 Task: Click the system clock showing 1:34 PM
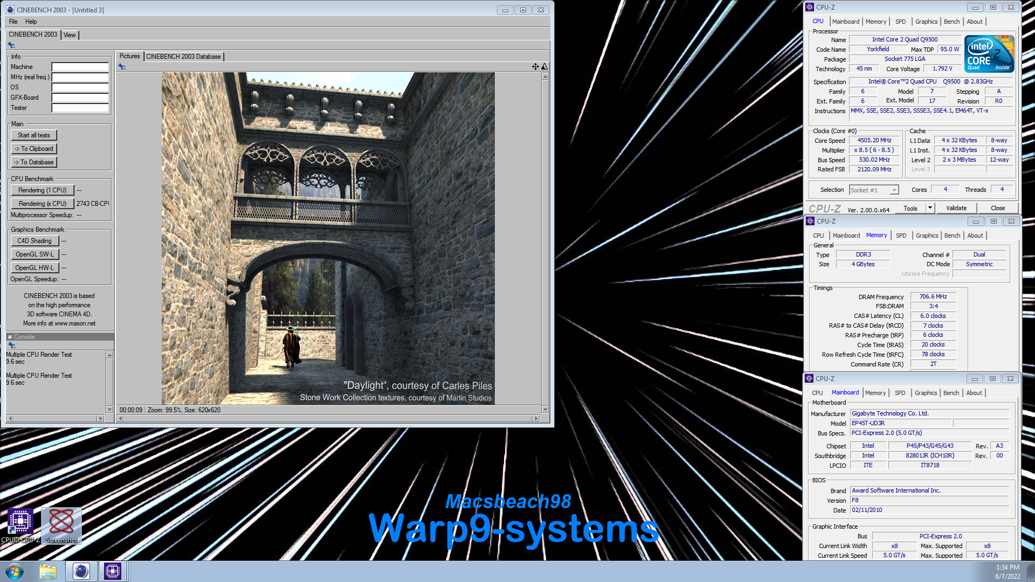1007,567
